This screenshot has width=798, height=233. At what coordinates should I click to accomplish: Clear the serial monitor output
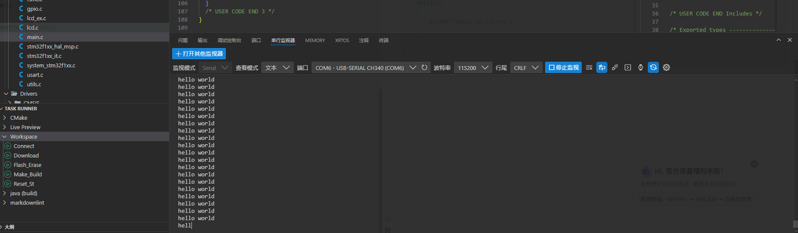tap(589, 67)
